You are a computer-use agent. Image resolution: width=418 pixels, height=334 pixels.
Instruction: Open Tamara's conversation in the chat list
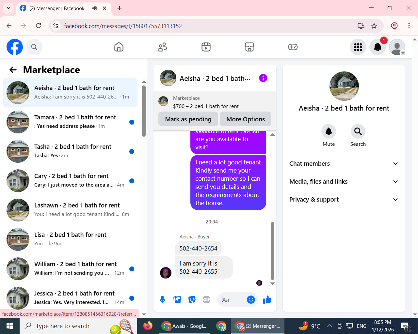(x=70, y=122)
